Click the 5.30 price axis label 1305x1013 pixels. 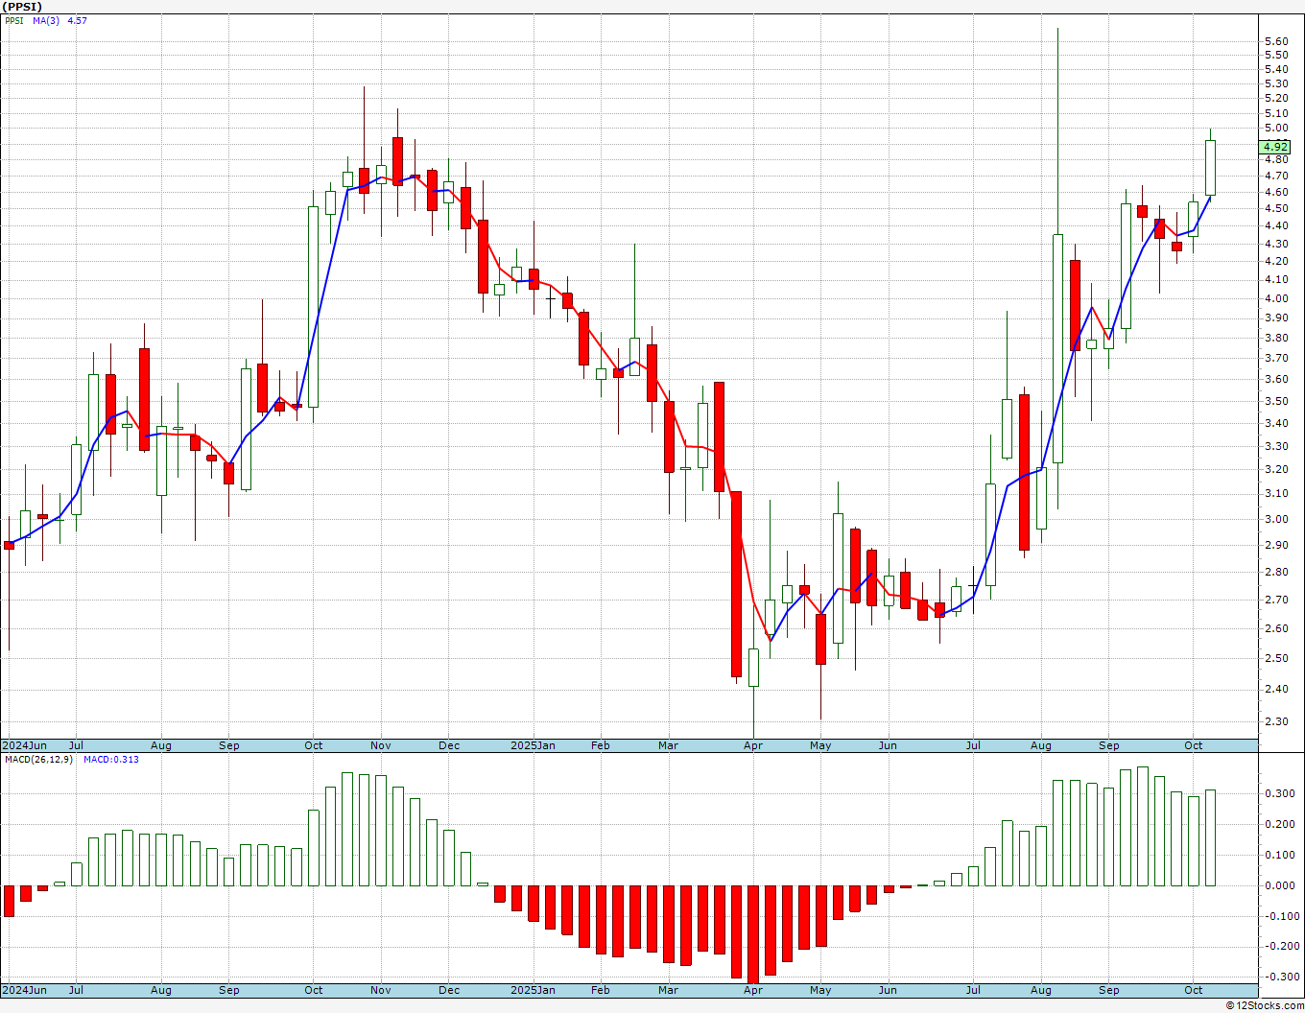[x=1276, y=83]
